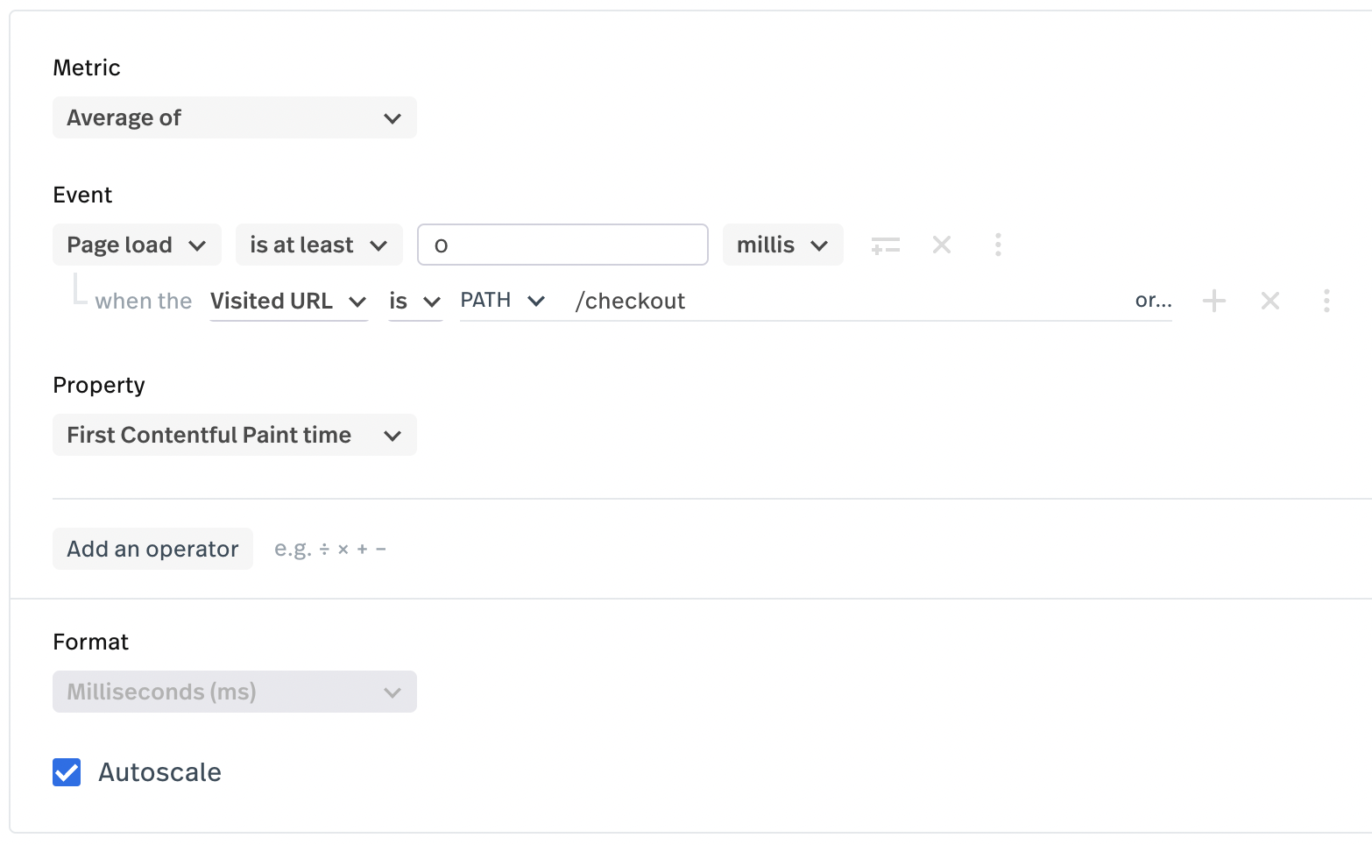Open the Page load event dropdown
The height and width of the screenshot is (845, 1372).
[137, 245]
